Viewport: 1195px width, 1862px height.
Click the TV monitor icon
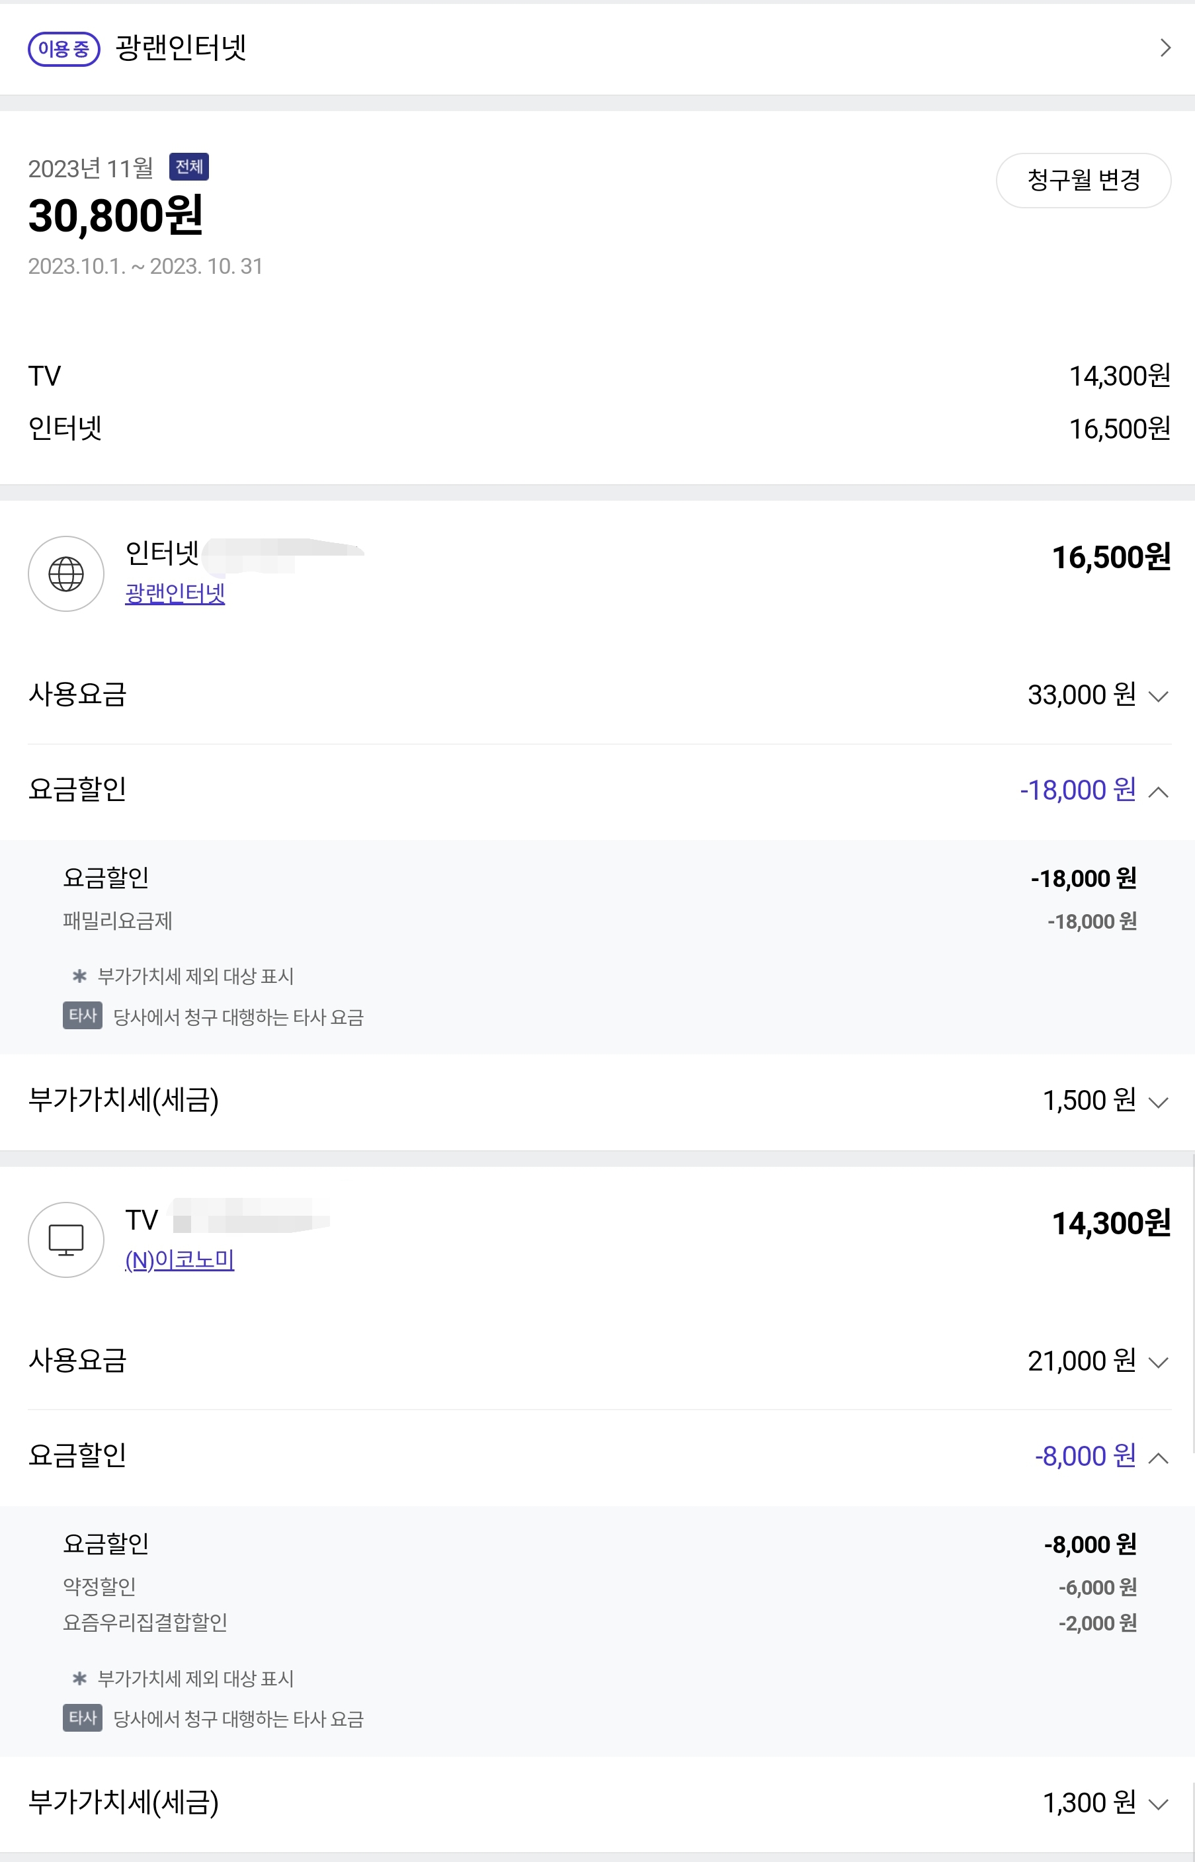66,1240
